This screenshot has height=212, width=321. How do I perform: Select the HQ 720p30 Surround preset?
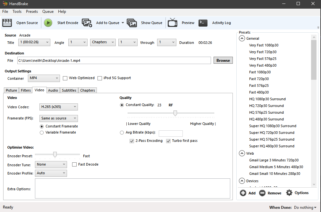[x=266, y=106]
